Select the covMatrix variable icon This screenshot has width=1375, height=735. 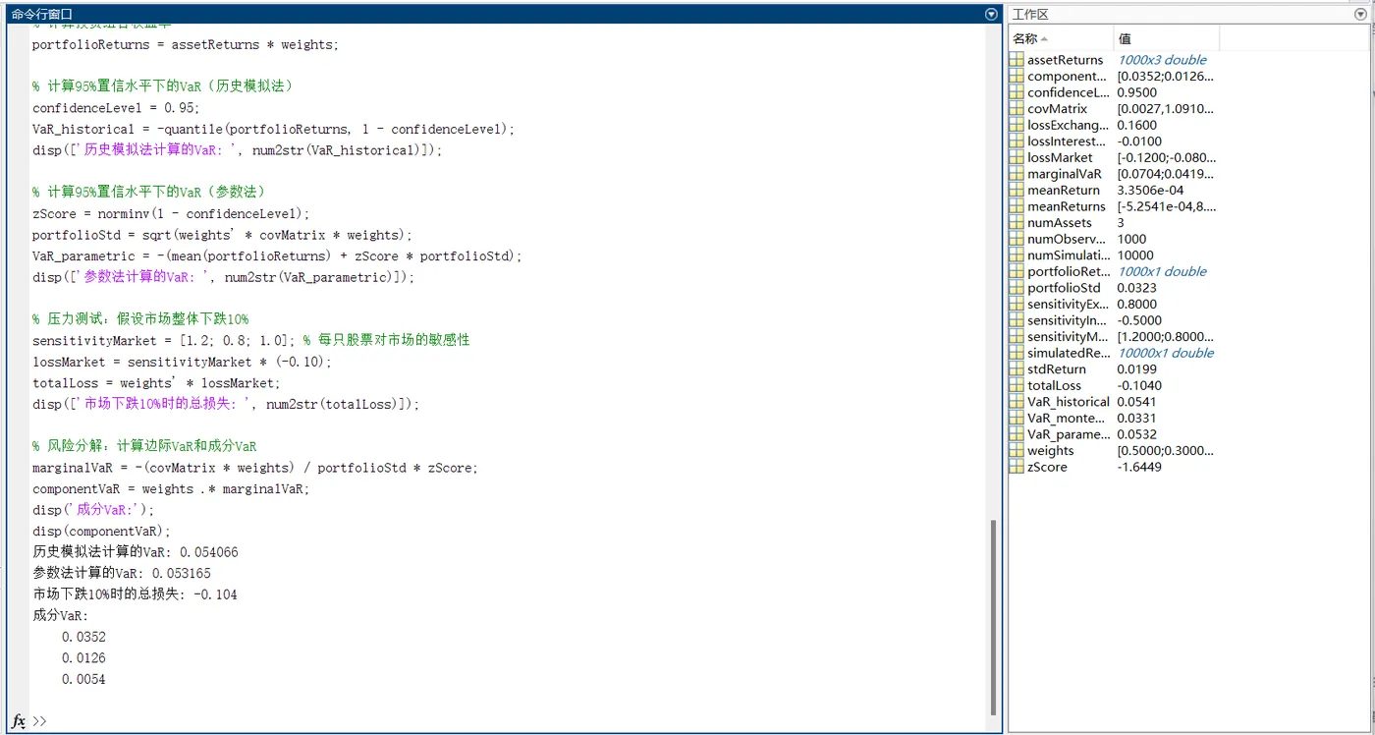[1017, 109]
